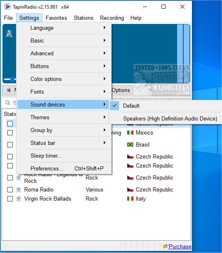Click the Station column header
The image size is (222, 253).
(9, 114)
